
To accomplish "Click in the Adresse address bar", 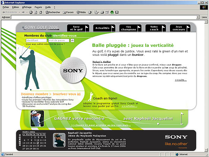I will (x=104, y=17).
